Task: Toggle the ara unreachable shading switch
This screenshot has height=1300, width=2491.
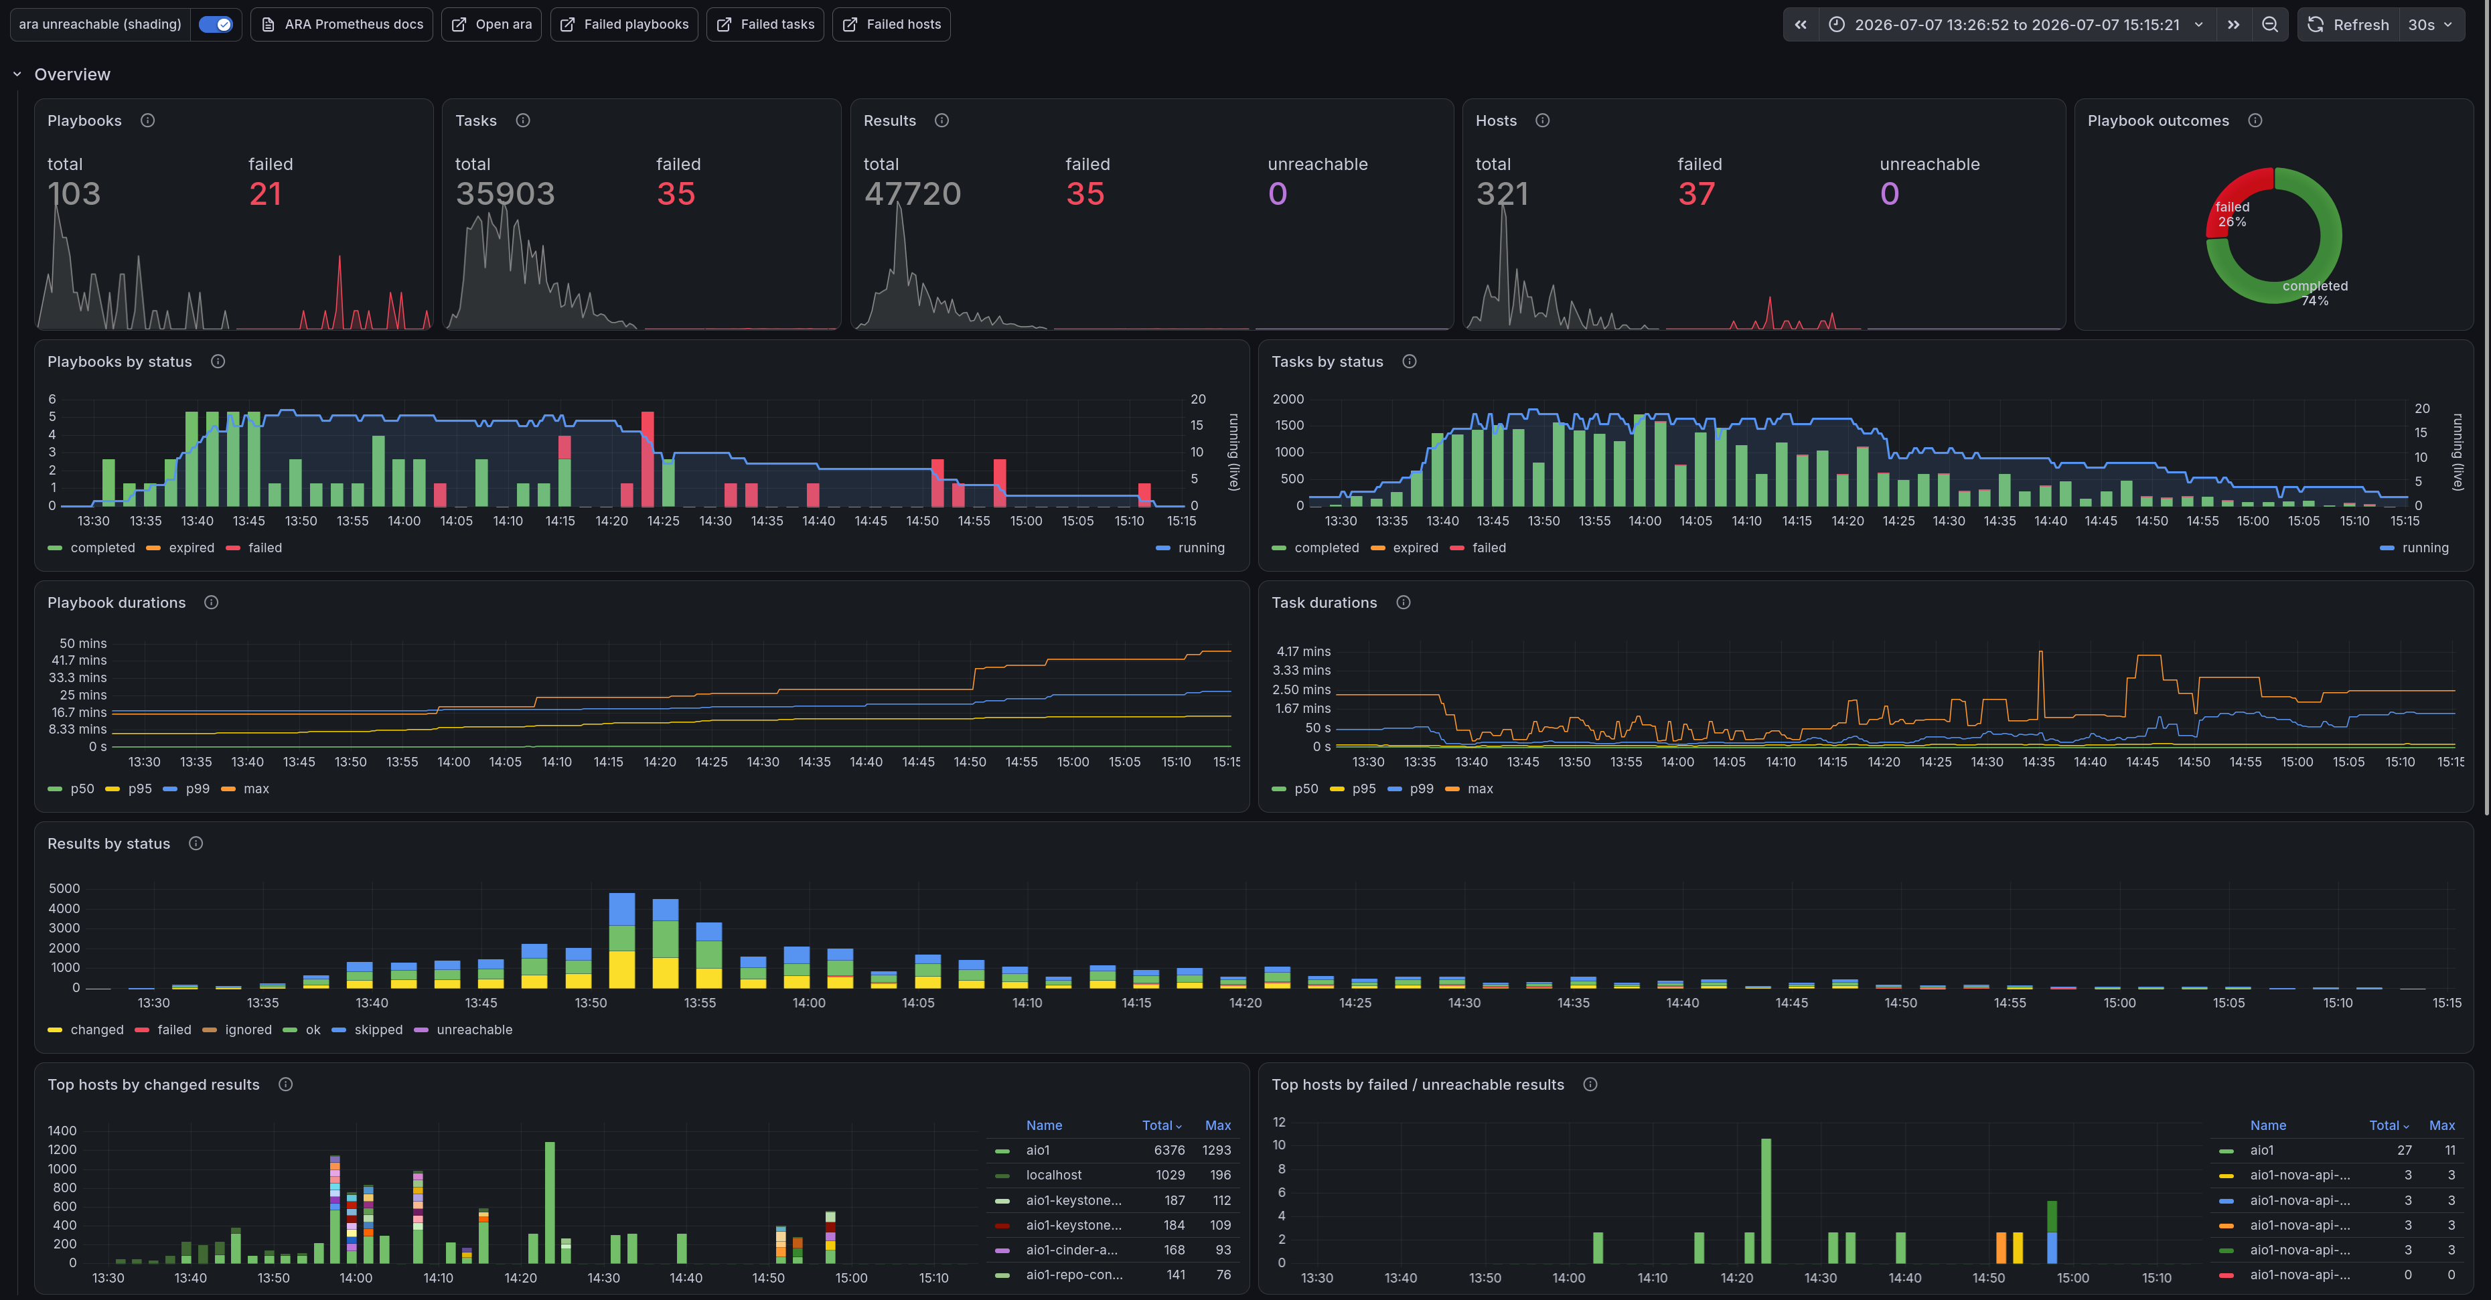Action: point(215,24)
